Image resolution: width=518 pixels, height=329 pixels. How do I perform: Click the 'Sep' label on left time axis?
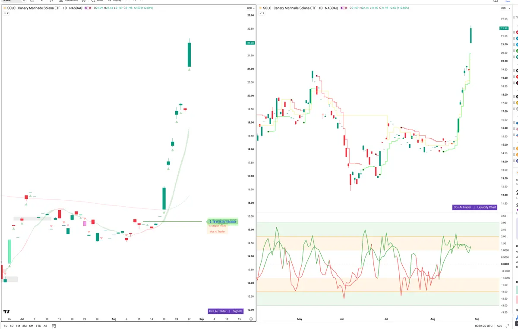coord(202,319)
